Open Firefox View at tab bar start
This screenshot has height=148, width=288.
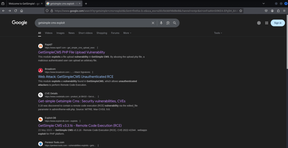(x=3, y=3)
